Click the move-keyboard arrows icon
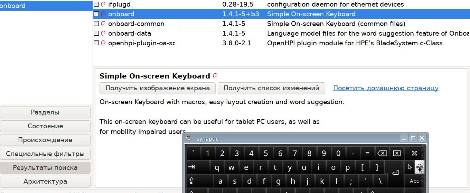470x193 pixels. [x=419, y=167]
